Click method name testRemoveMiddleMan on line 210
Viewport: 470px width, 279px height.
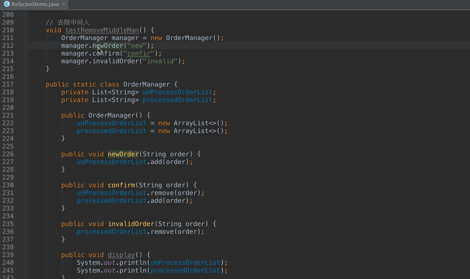(102, 30)
